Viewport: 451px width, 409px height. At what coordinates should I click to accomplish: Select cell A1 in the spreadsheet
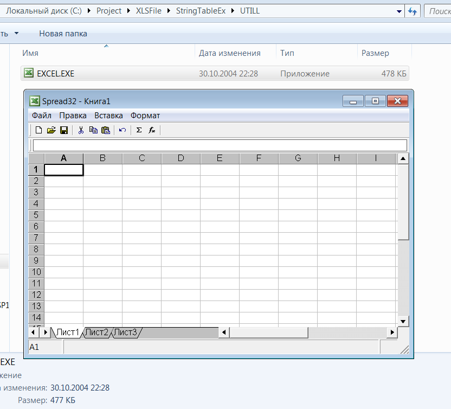point(63,170)
